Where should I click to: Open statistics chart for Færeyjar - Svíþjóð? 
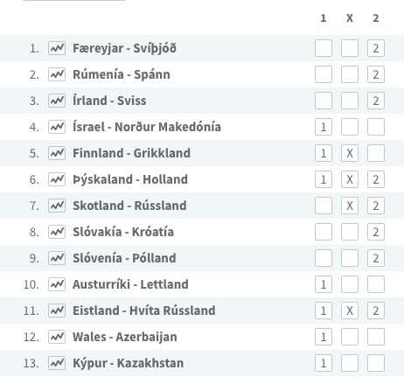[57, 48]
